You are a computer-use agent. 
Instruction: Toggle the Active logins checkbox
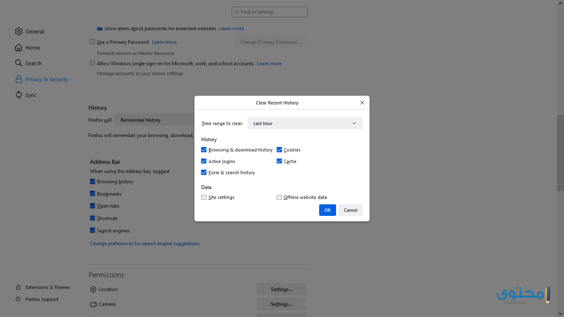click(x=204, y=161)
